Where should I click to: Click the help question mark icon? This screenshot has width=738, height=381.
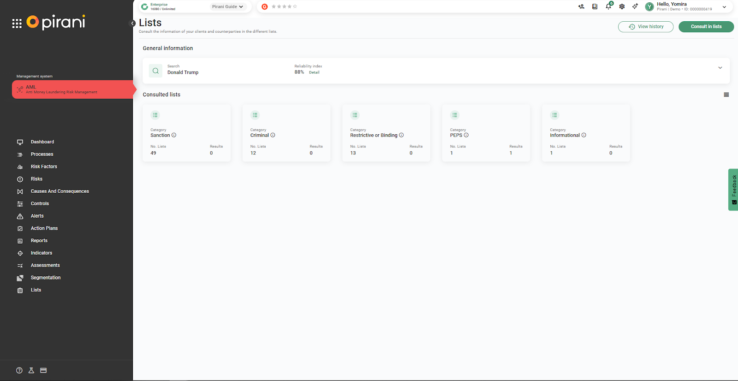pos(19,370)
